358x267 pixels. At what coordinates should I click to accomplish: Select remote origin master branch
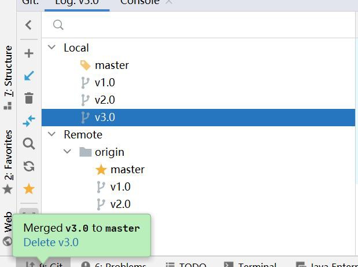tap(127, 169)
